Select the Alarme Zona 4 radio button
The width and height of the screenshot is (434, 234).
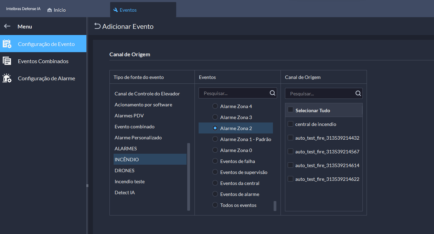coord(215,106)
